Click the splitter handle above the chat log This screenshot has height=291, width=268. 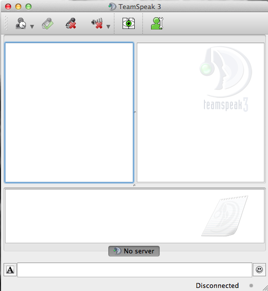(134, 185)
